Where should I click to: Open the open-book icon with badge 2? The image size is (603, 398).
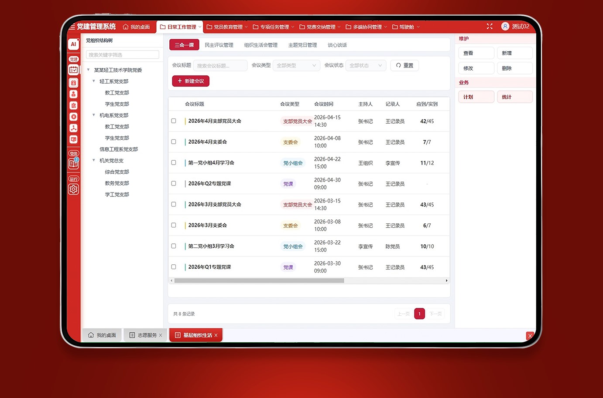pos(73,164)
